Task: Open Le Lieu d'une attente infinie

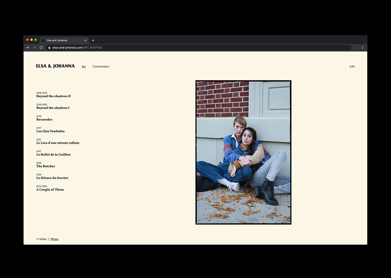Action: 58,143
